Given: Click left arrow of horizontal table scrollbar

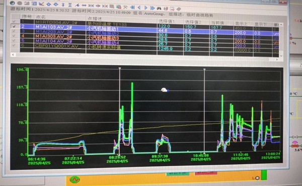Looking at the screenshot, I should point(13,55).
